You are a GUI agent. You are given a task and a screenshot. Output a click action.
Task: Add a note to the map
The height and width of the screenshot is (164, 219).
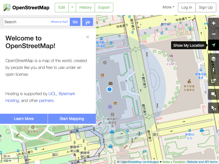click(214, 95)
